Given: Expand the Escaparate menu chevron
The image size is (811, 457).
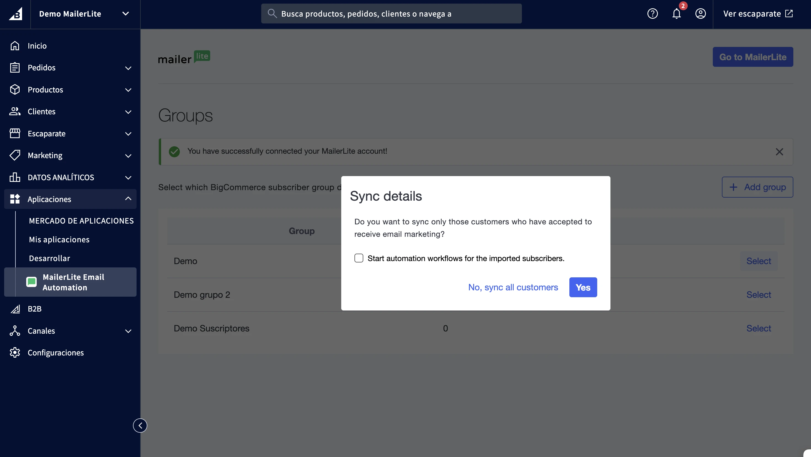Looking at the screenshot, I should click(x=128, y=134).
